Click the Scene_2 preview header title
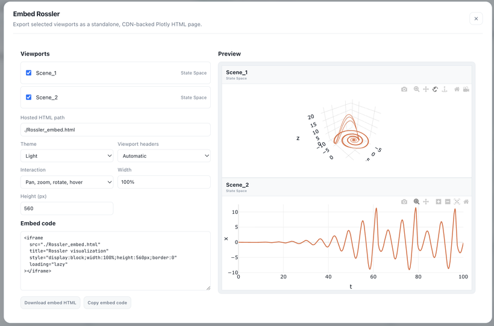 237,185
